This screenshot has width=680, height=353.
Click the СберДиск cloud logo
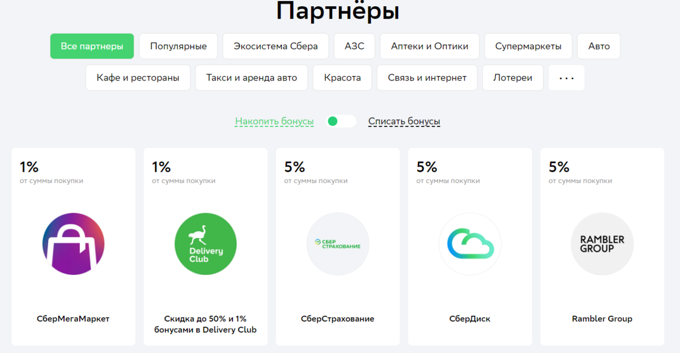[470, 244]
